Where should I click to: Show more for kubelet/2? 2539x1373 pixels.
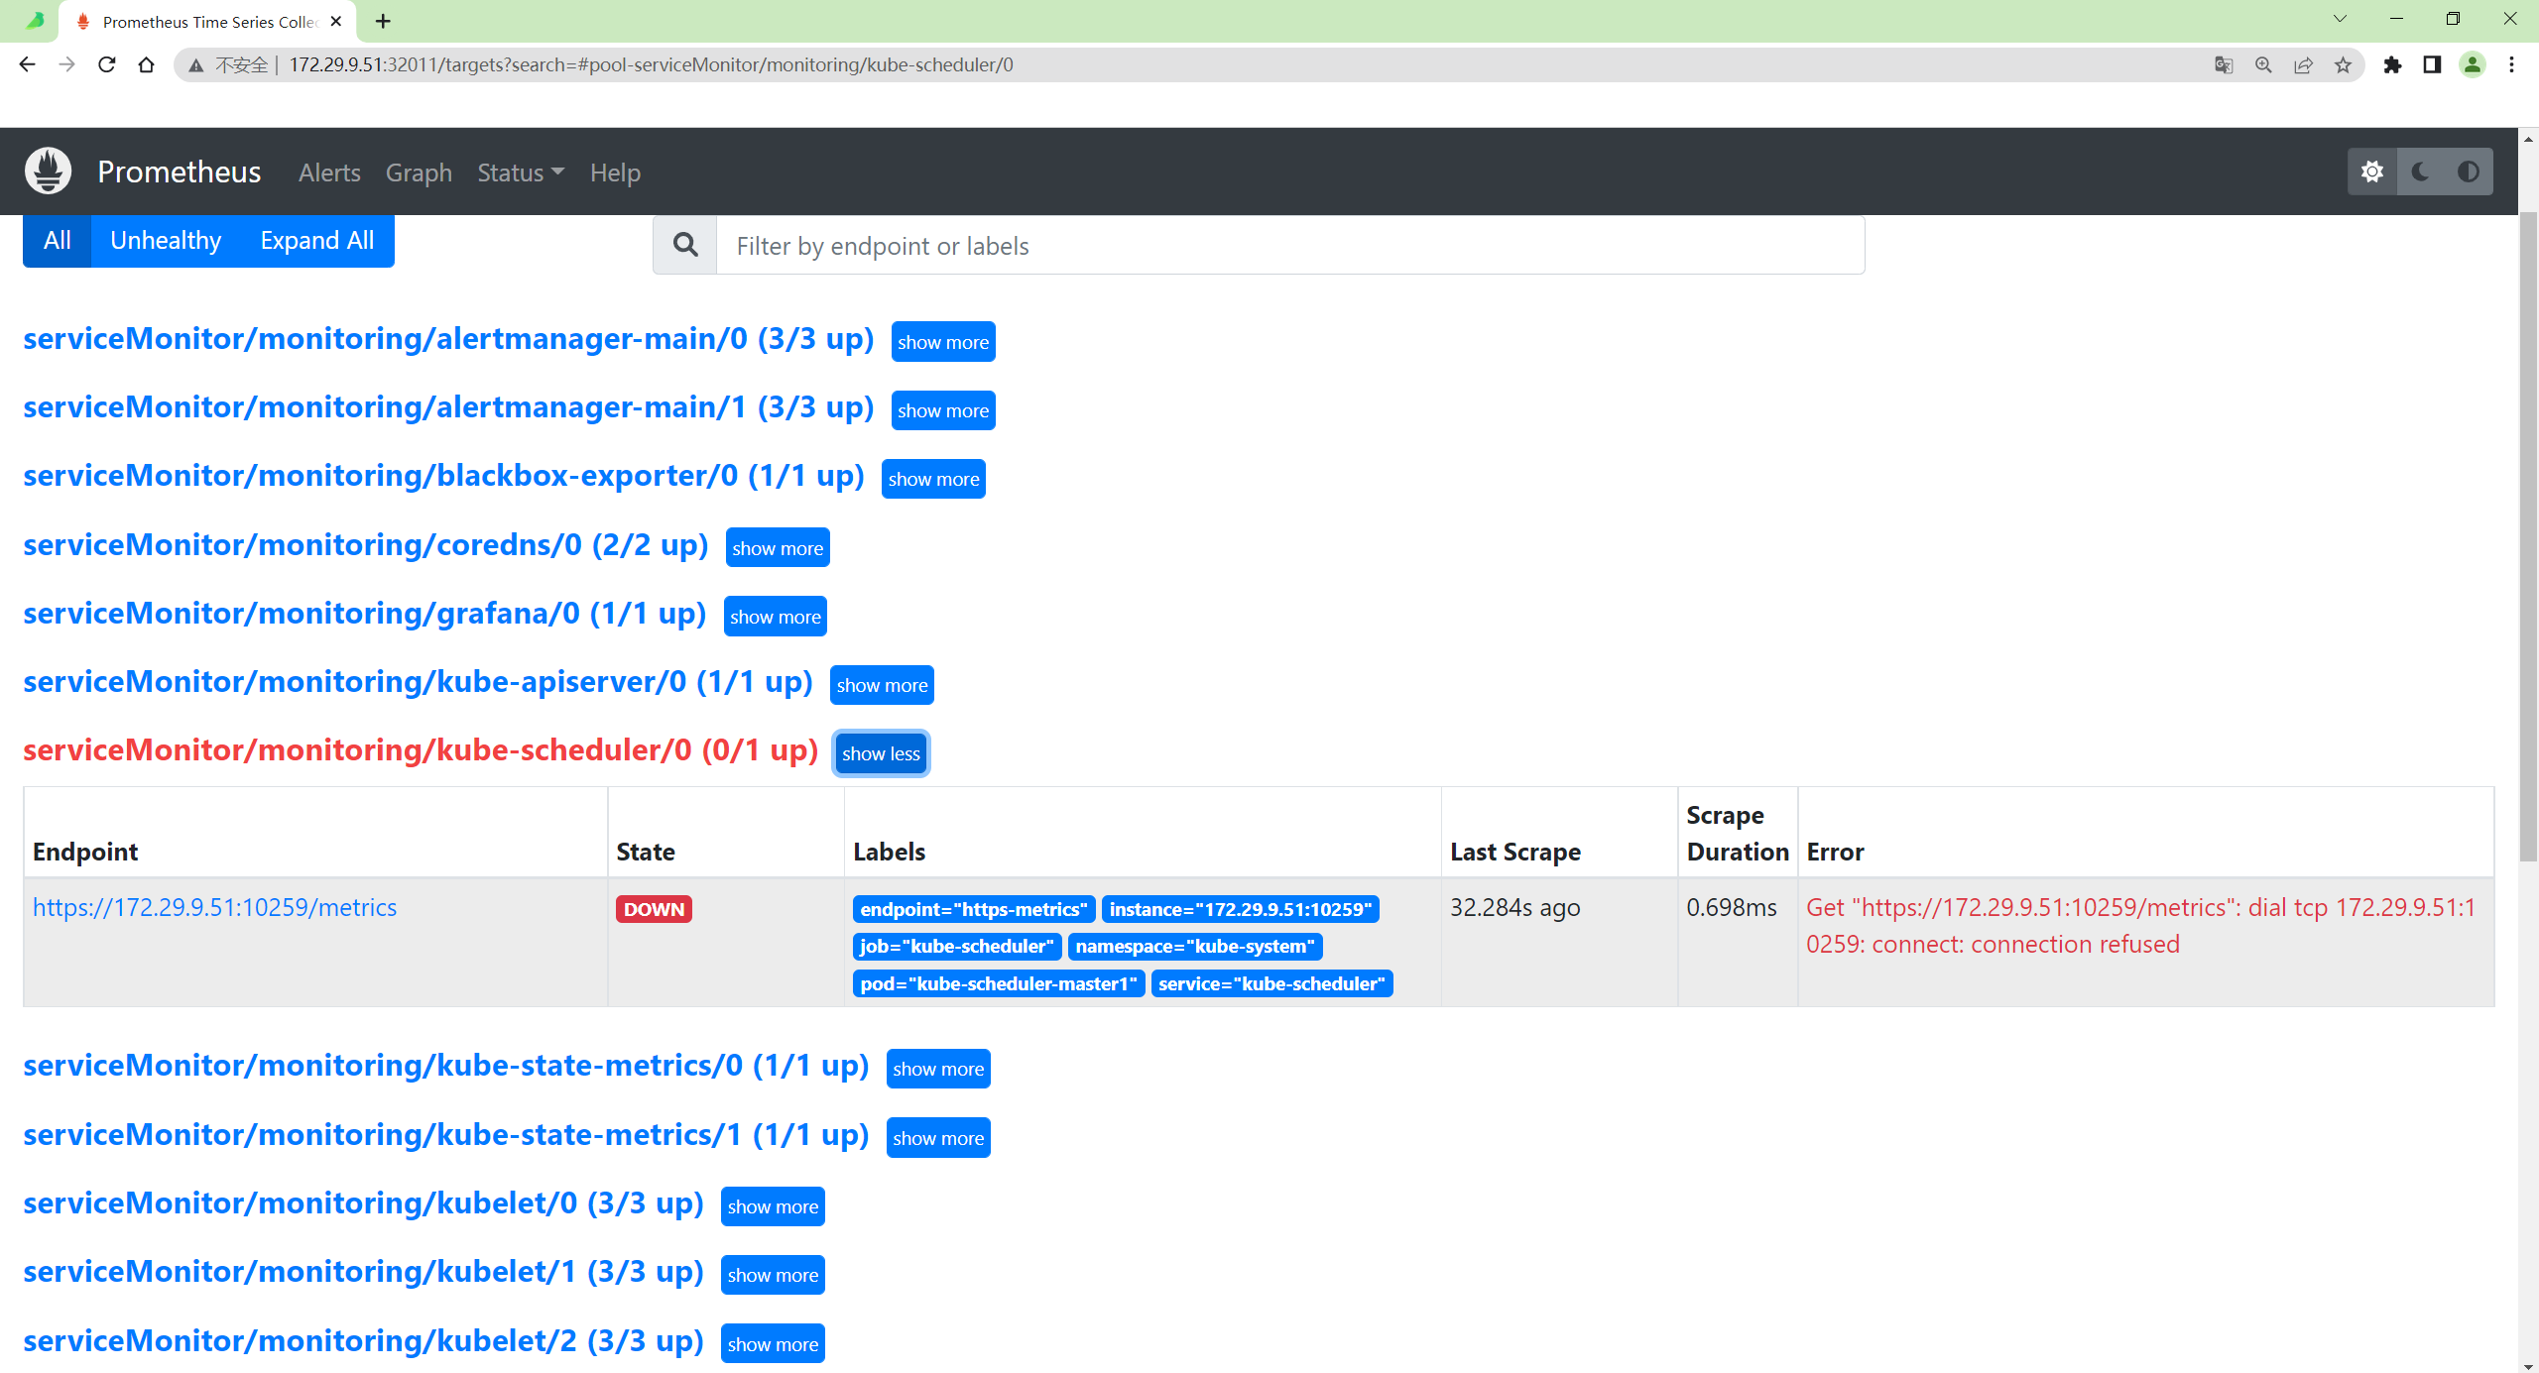[773, 1344]
